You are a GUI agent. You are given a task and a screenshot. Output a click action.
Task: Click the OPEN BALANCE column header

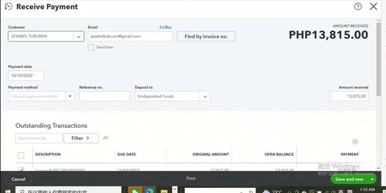coord(279,154)
